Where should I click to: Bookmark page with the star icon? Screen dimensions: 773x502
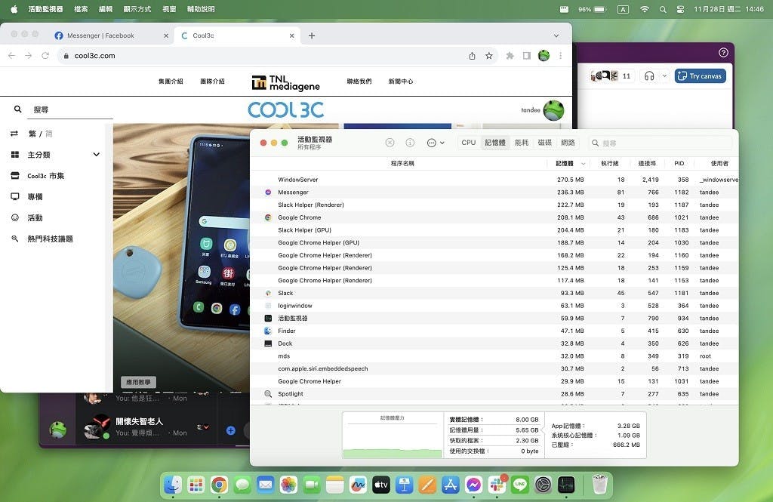point(489,56)
